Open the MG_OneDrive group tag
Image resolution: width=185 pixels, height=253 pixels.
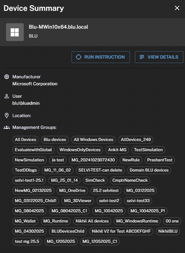coord(72,190)
